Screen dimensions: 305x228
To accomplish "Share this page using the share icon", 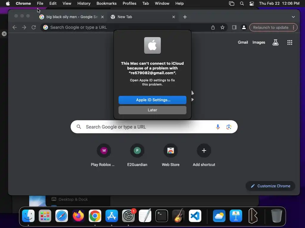I will point(213,27).
